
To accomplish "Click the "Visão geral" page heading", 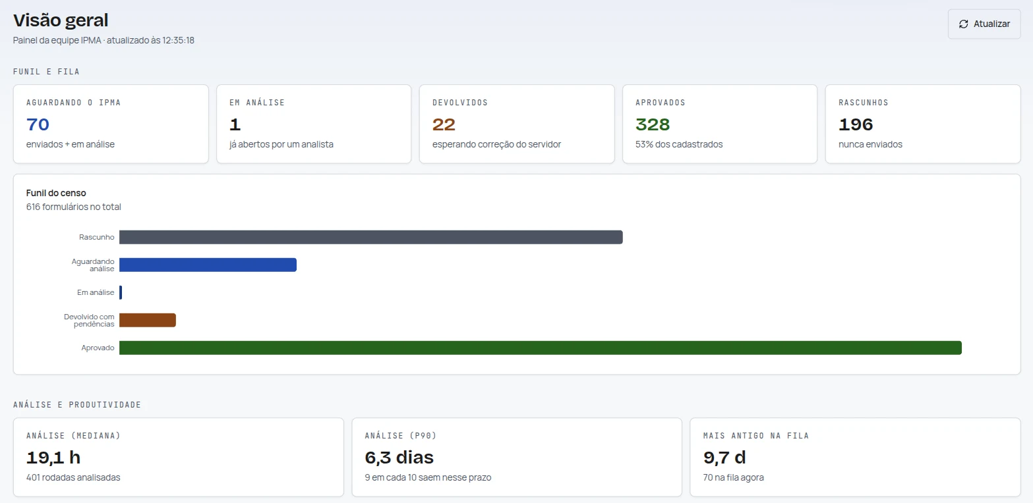I will pyautogui.click(x=61, y=20).
